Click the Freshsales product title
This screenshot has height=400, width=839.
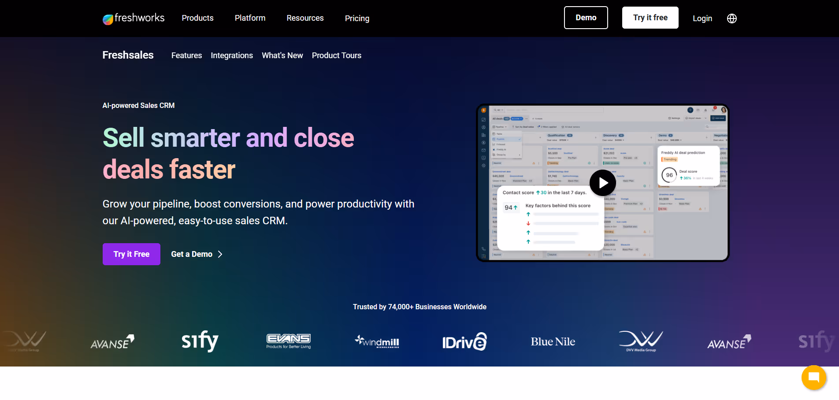pos(128,55)
